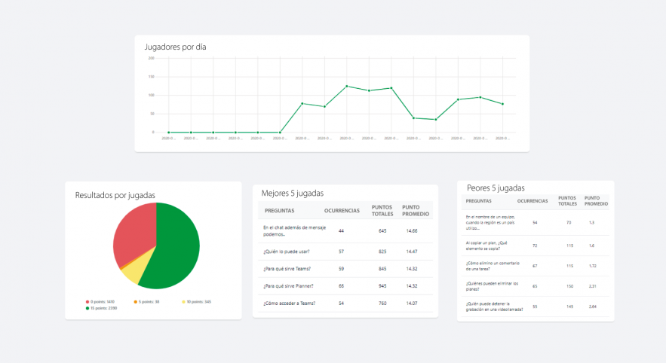Click the 'Resultados por jugadas' card title

point(115,195)
